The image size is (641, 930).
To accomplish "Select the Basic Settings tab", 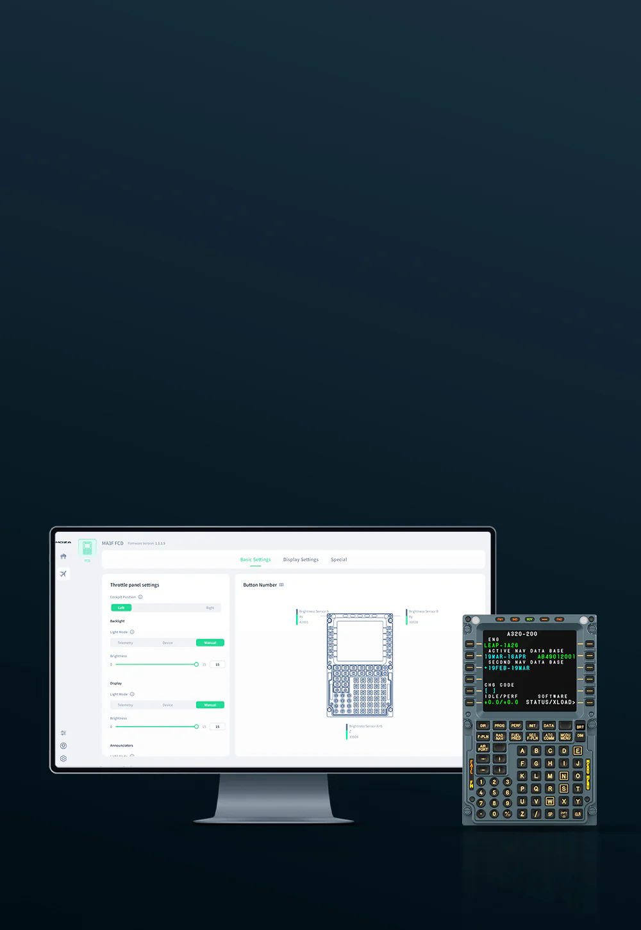I will pyautogui.click(x=255, y=560).
